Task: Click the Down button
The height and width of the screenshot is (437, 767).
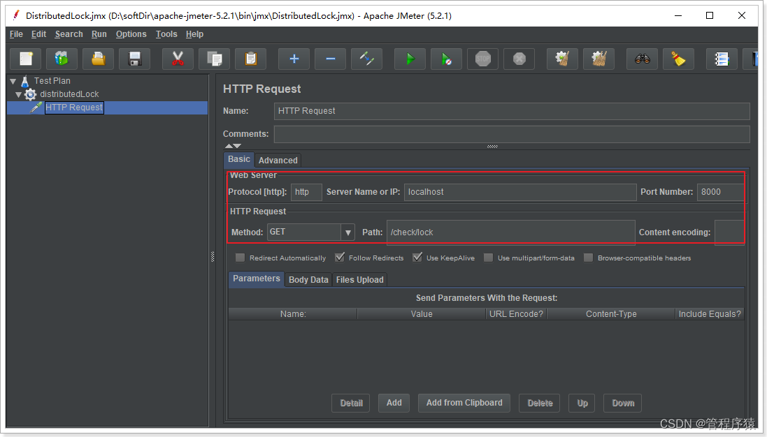Action: 623,403
